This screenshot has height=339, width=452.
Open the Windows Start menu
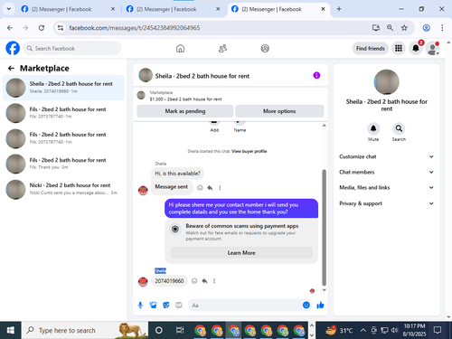10,330
